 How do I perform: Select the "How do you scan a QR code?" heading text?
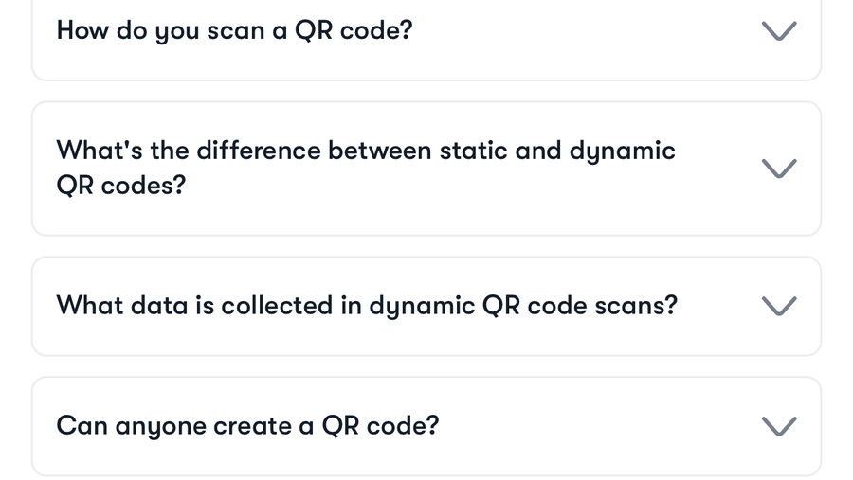point(234,30)
